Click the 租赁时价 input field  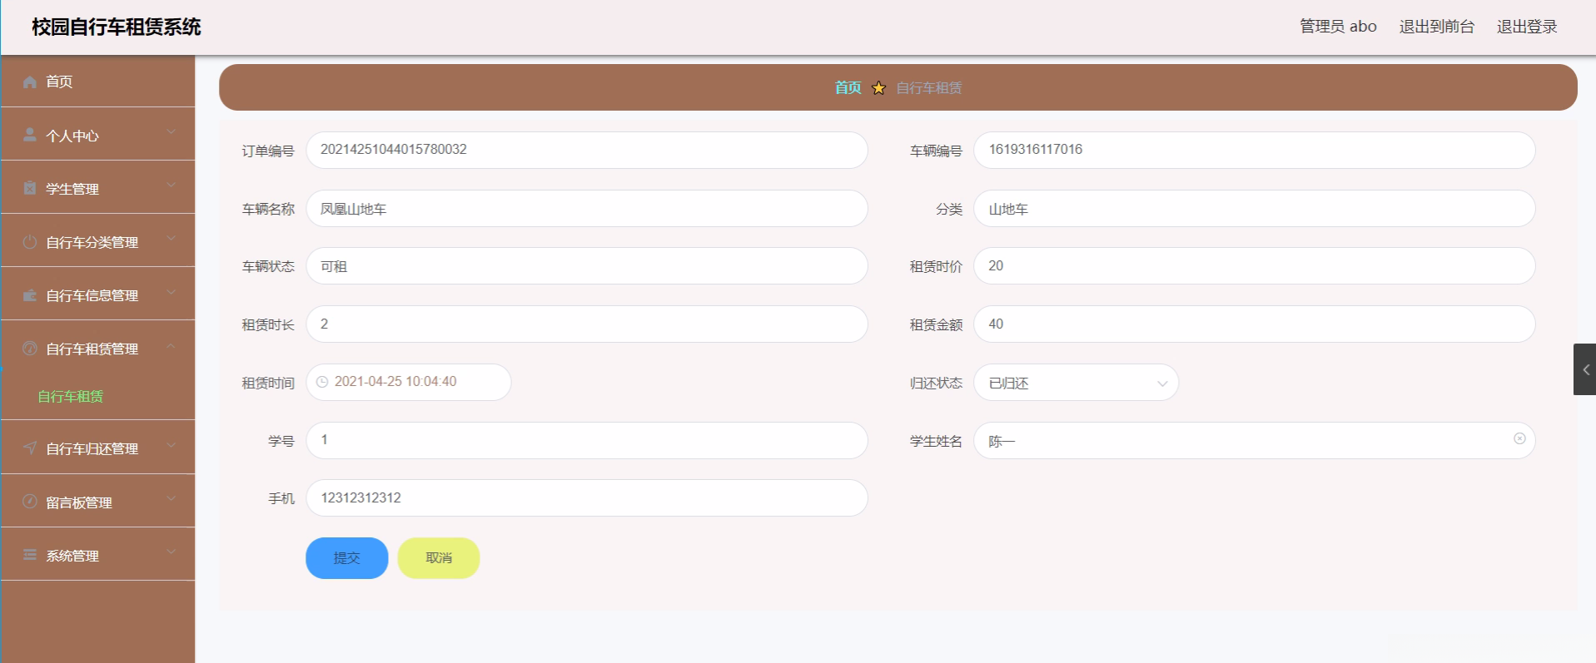1255,266
